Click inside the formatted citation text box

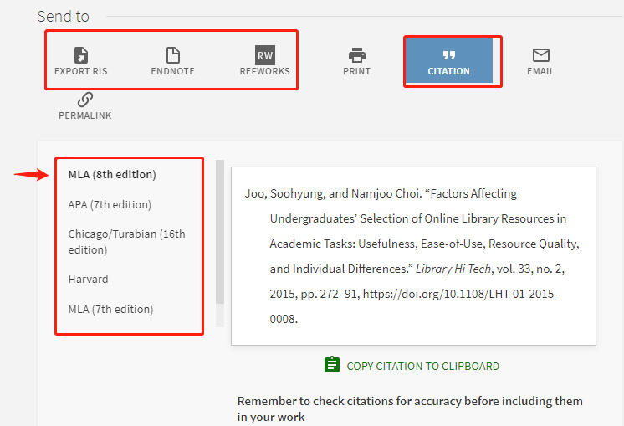[413, 255]
